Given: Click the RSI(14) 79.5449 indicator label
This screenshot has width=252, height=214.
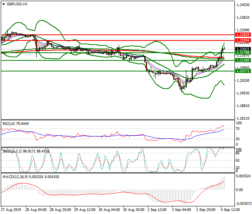Looking at the screenshot, I should coord(16,124).
